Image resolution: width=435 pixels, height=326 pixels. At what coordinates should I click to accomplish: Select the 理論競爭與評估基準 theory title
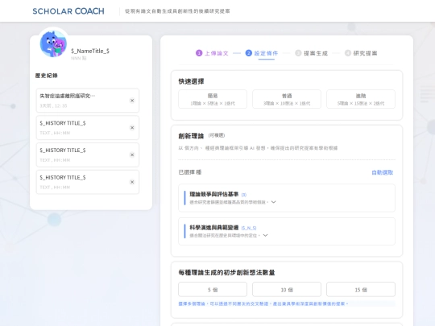(x=214, y=194)
